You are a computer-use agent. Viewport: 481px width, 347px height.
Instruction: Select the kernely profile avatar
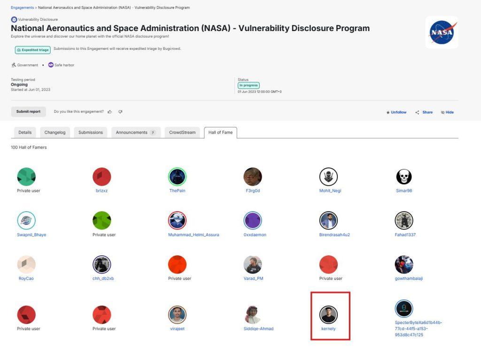pos(328,315)
